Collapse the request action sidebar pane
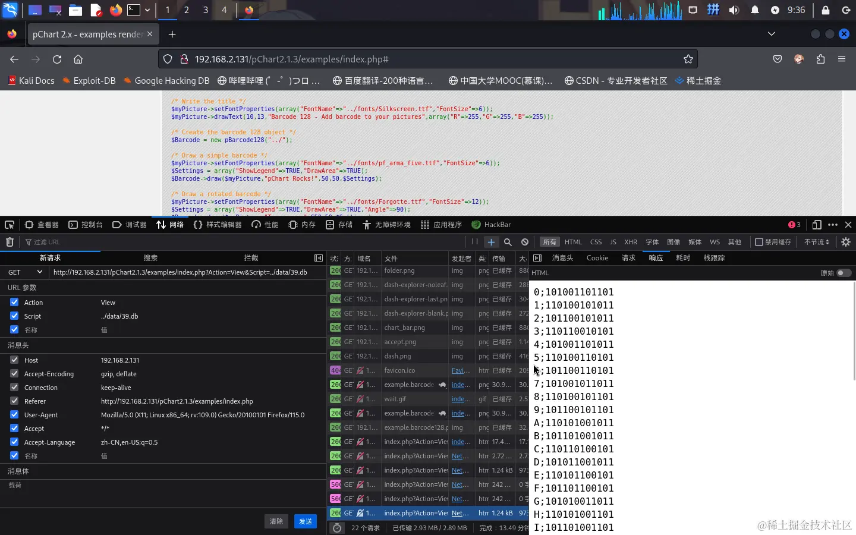Viewport: 856px width, 535px height. click(319, 258)
